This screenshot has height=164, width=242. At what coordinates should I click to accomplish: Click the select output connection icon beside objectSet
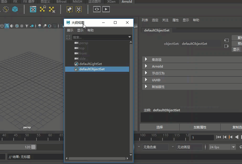[227, 46]
